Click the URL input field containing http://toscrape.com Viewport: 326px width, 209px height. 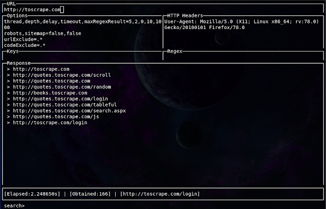click(x=163, y=10)
